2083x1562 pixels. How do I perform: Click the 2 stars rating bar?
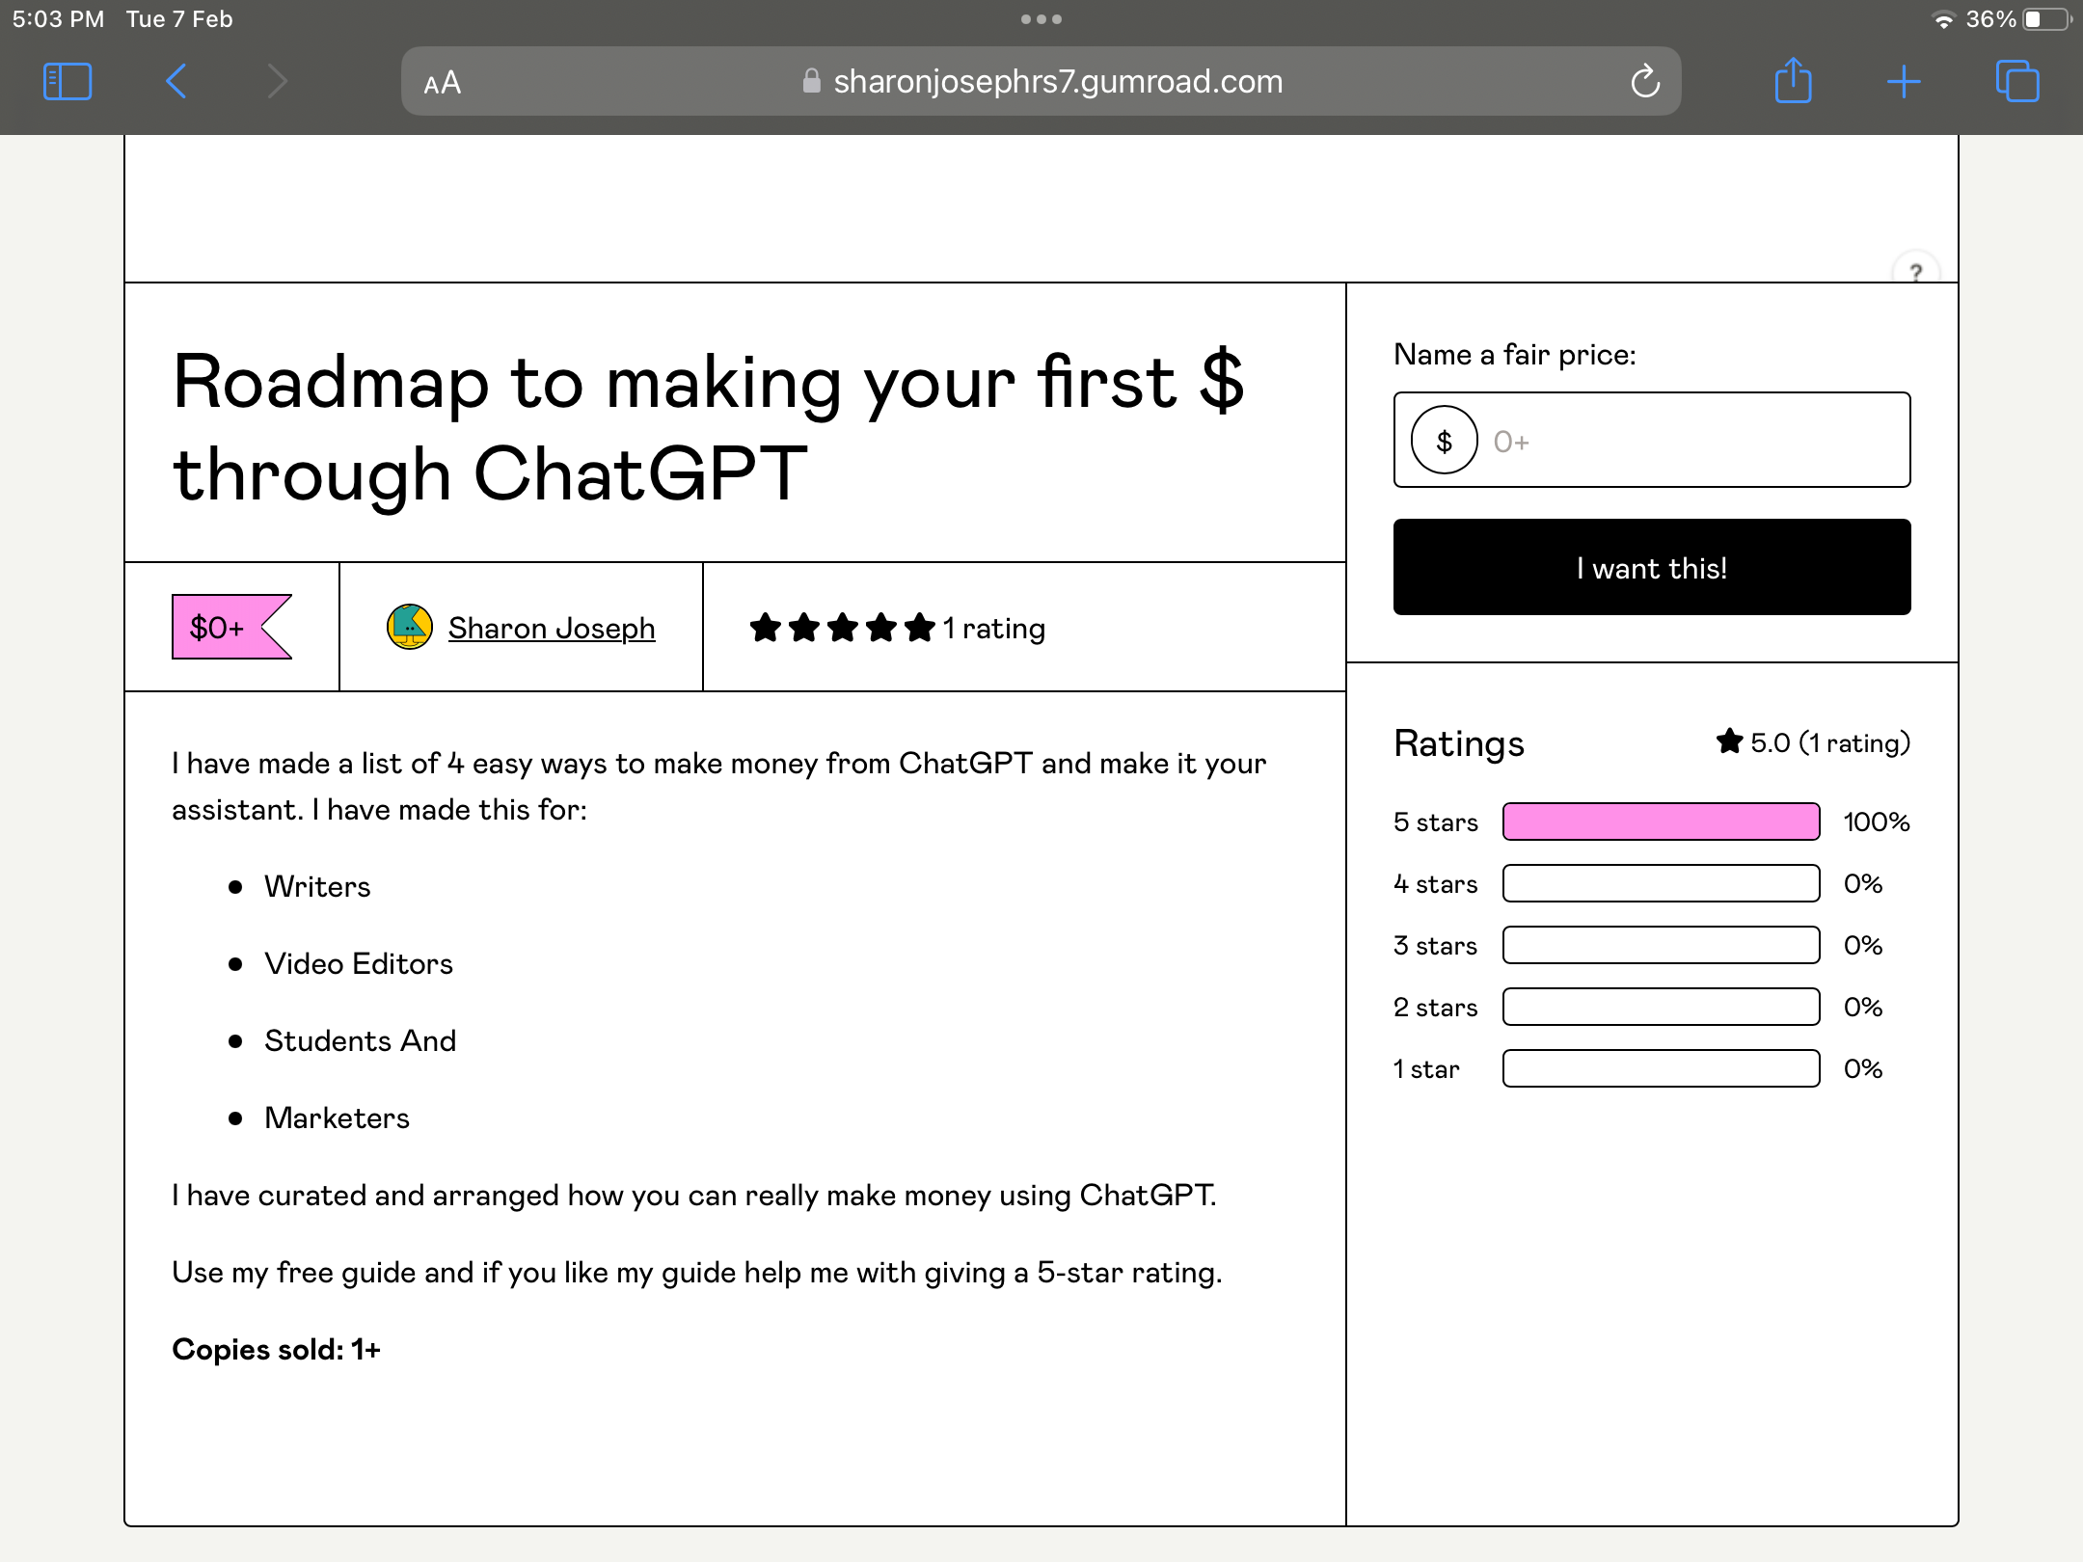[1662, 1007]
